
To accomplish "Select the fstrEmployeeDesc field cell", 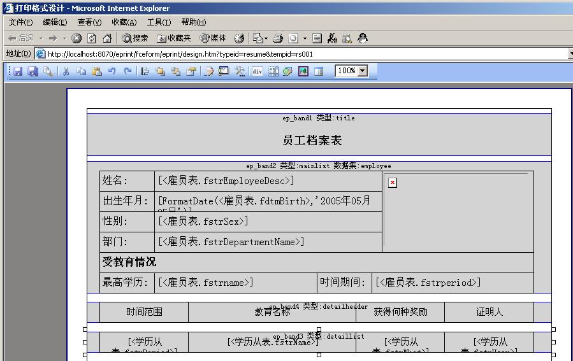I will (x=268, y=181).
